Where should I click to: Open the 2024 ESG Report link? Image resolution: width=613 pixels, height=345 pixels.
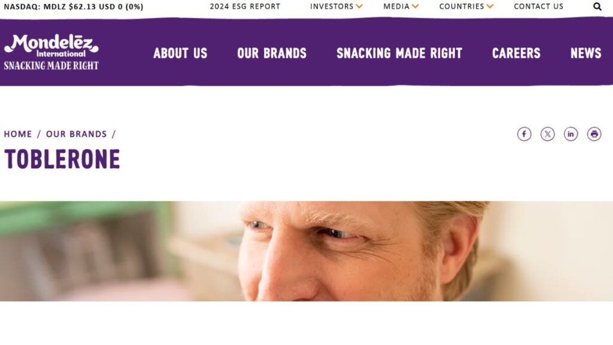pyautogui.click(x=245, y=7)
